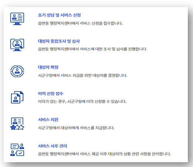Click the chat-people icon beside 서비스 사후 관리

coord(17,150)
